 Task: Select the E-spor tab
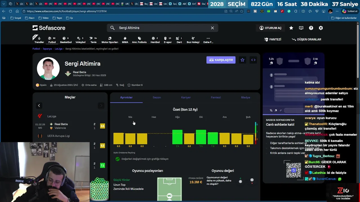click(168, 40)
